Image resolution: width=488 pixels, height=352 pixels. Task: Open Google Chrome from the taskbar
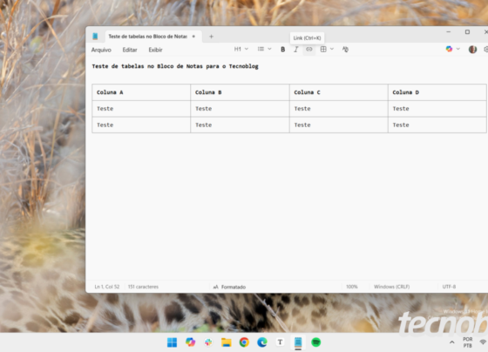tap(244, 342)
